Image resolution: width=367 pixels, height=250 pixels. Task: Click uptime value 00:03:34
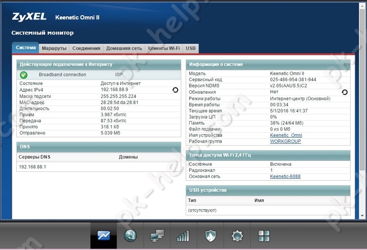point(279,105)
